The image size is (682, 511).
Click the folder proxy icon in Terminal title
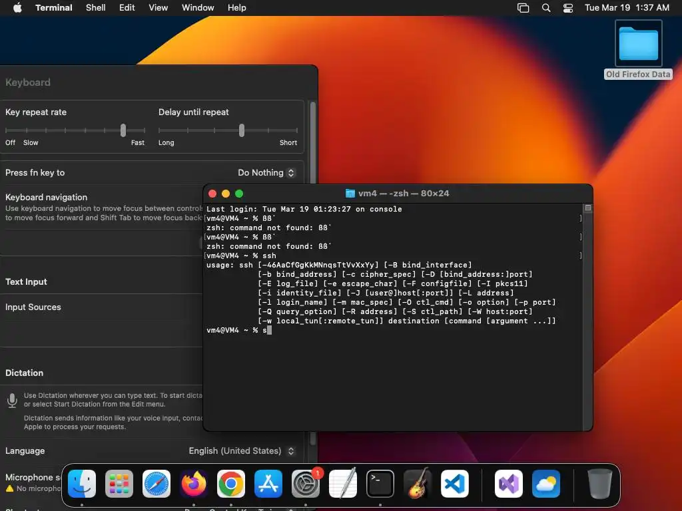(350, 194)
